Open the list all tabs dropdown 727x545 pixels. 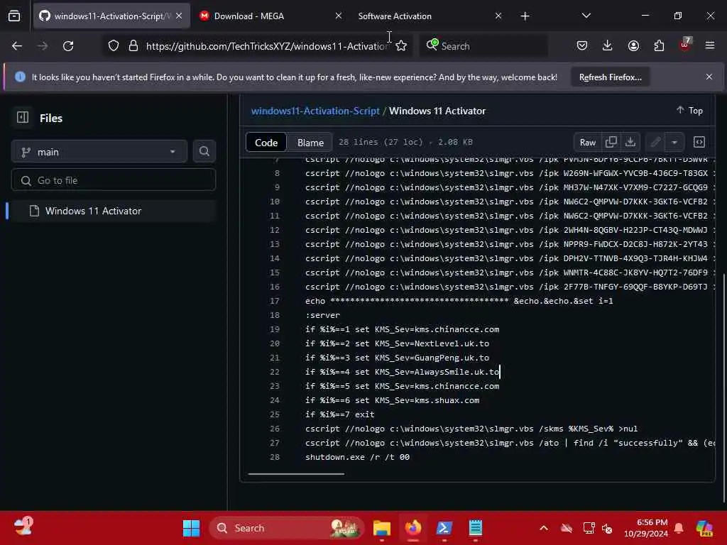(586, 16)
